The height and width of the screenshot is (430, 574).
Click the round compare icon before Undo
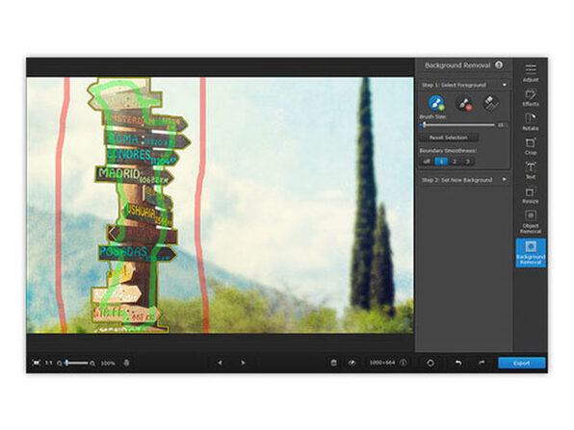pyautogui.click(x=430, y=363)
